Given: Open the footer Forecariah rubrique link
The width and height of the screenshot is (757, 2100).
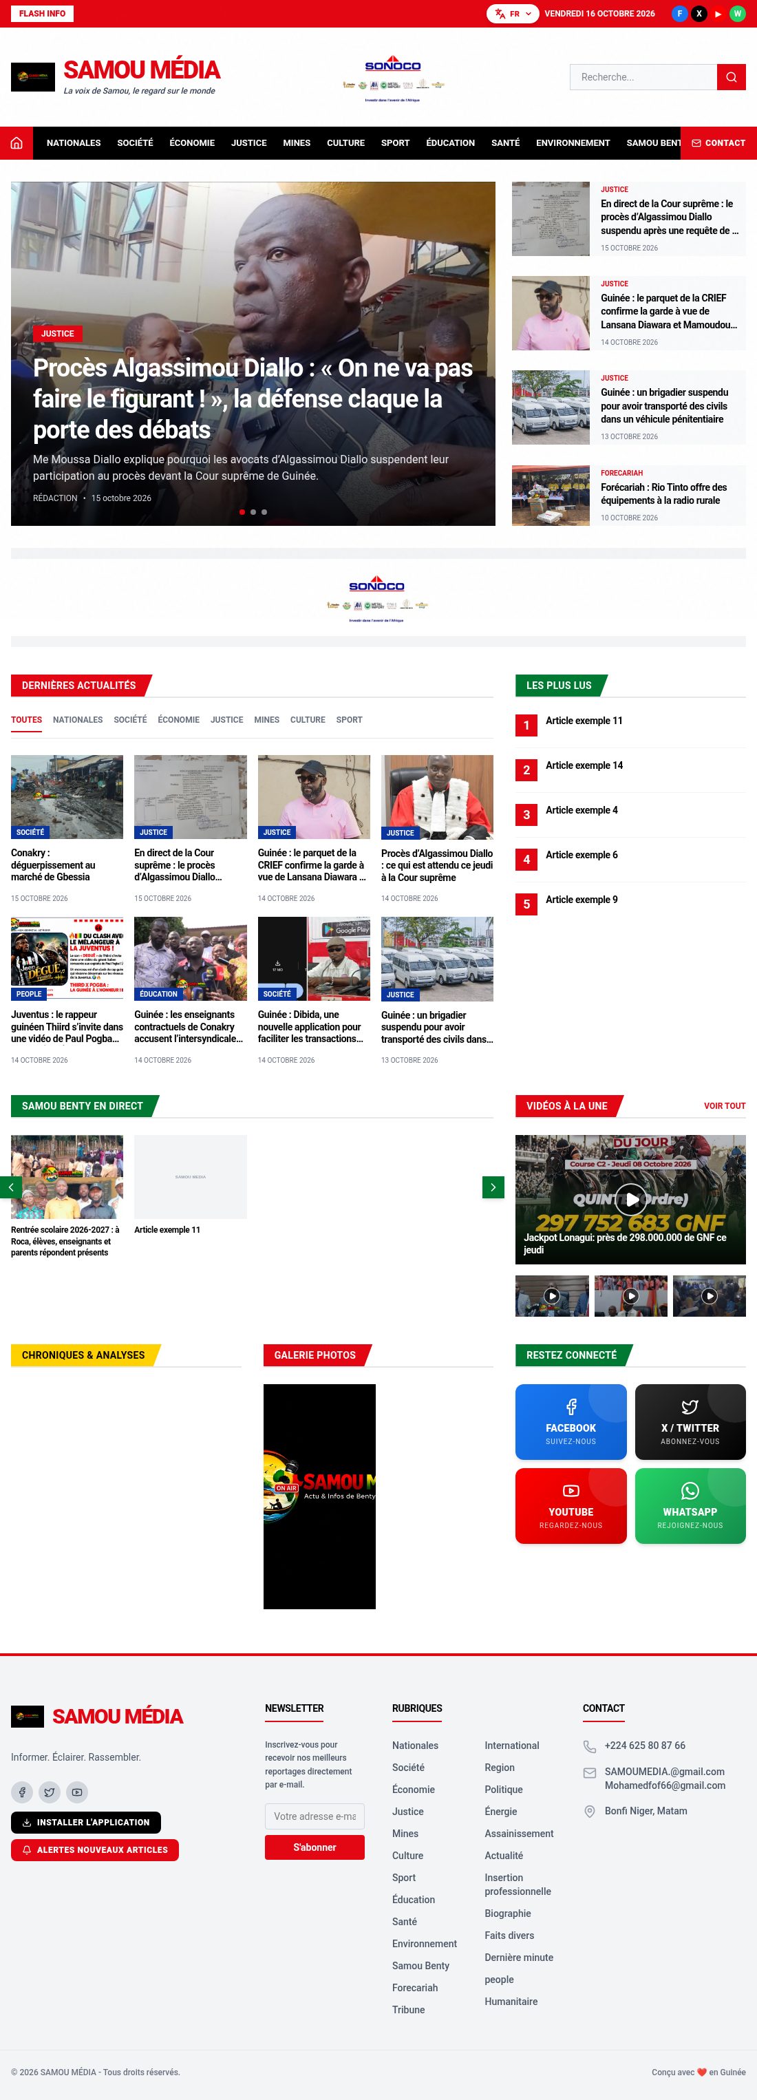Looking at the screenshot, I should pos(415,1988).
